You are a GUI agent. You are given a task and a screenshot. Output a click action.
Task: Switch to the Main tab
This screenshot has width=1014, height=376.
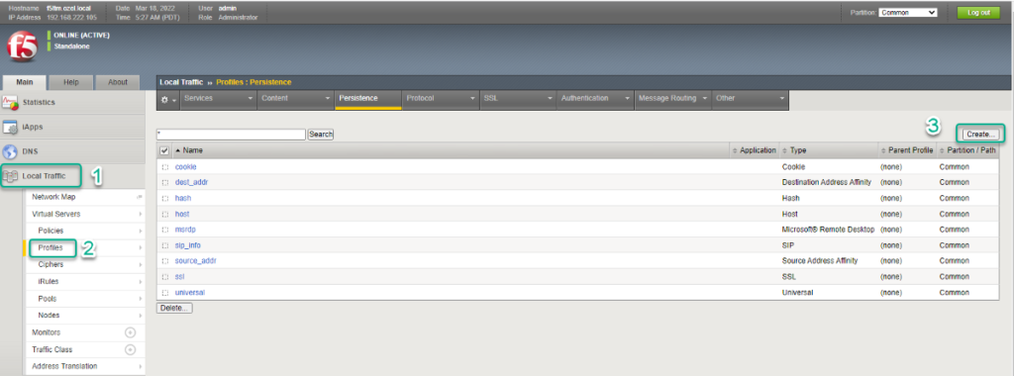pyautogui.click(x=25, y=83)
